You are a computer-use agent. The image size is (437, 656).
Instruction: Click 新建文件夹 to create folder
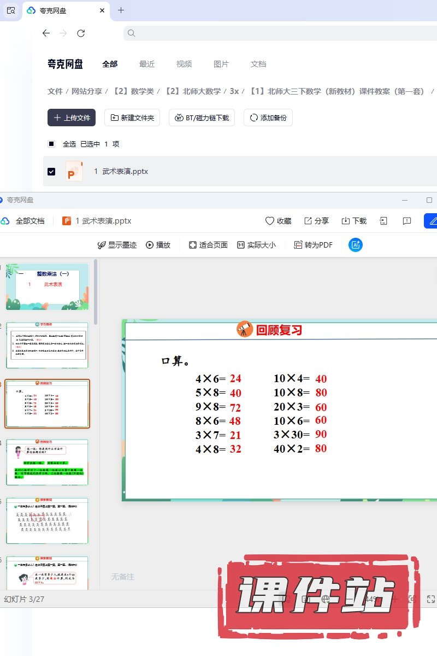coord(132,118)
